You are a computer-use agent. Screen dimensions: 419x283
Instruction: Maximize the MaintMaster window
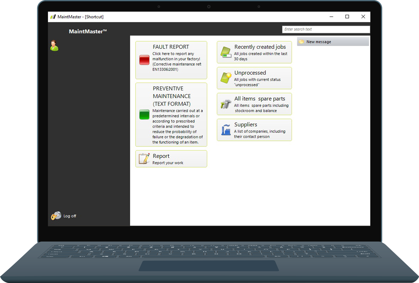point(347,17)
